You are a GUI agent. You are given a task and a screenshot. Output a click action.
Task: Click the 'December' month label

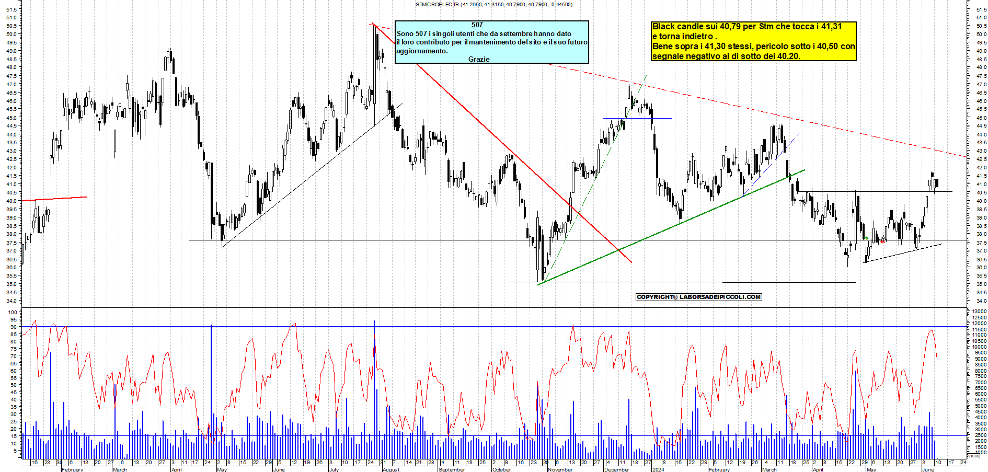tap(616, 469)
